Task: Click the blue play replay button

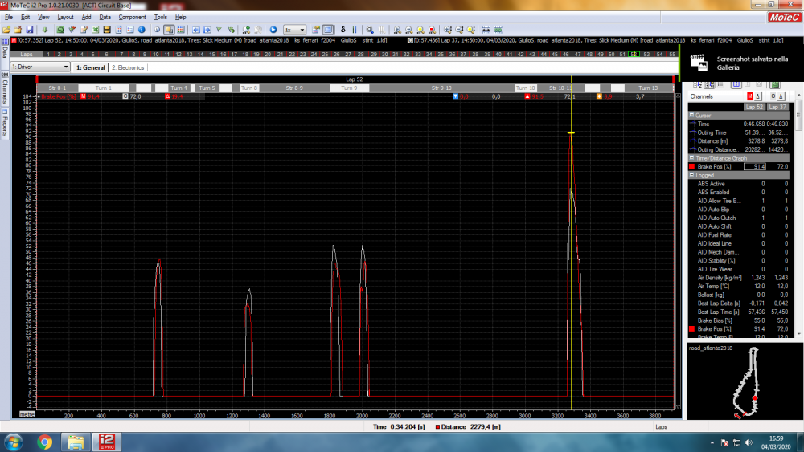Action: (273, 30)
